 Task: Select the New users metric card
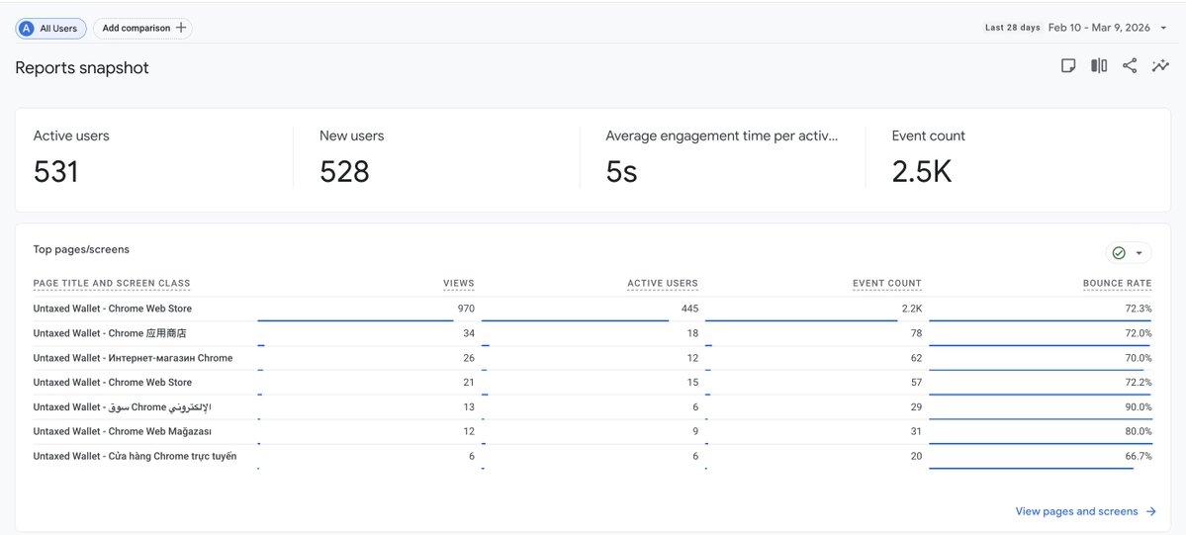coord(436,160)
